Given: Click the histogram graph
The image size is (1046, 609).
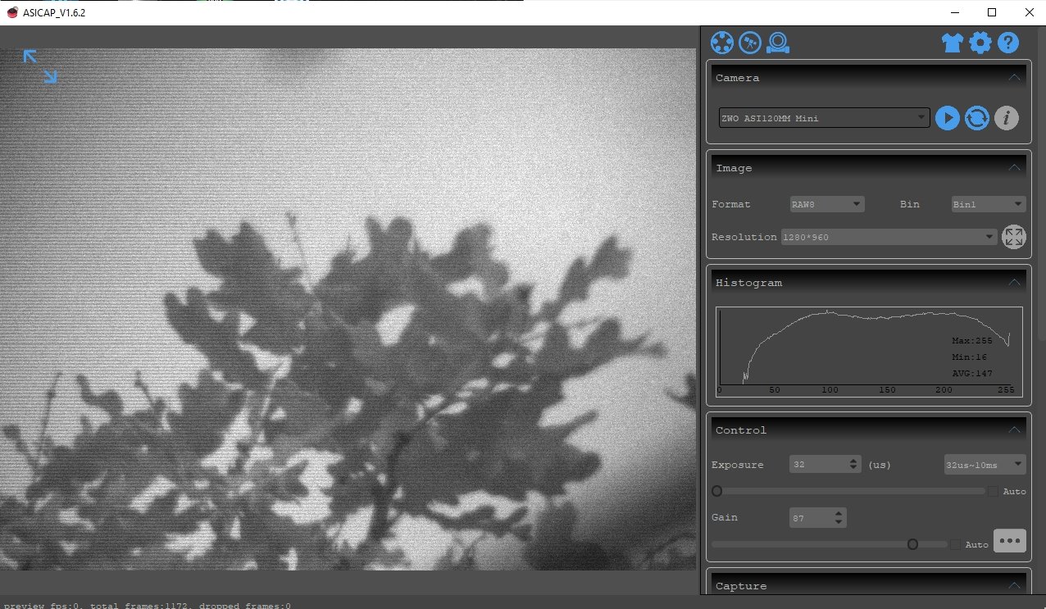Looking at the screenshot, I should 869,352.
